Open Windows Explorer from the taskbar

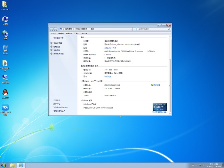tap(12, 165)
